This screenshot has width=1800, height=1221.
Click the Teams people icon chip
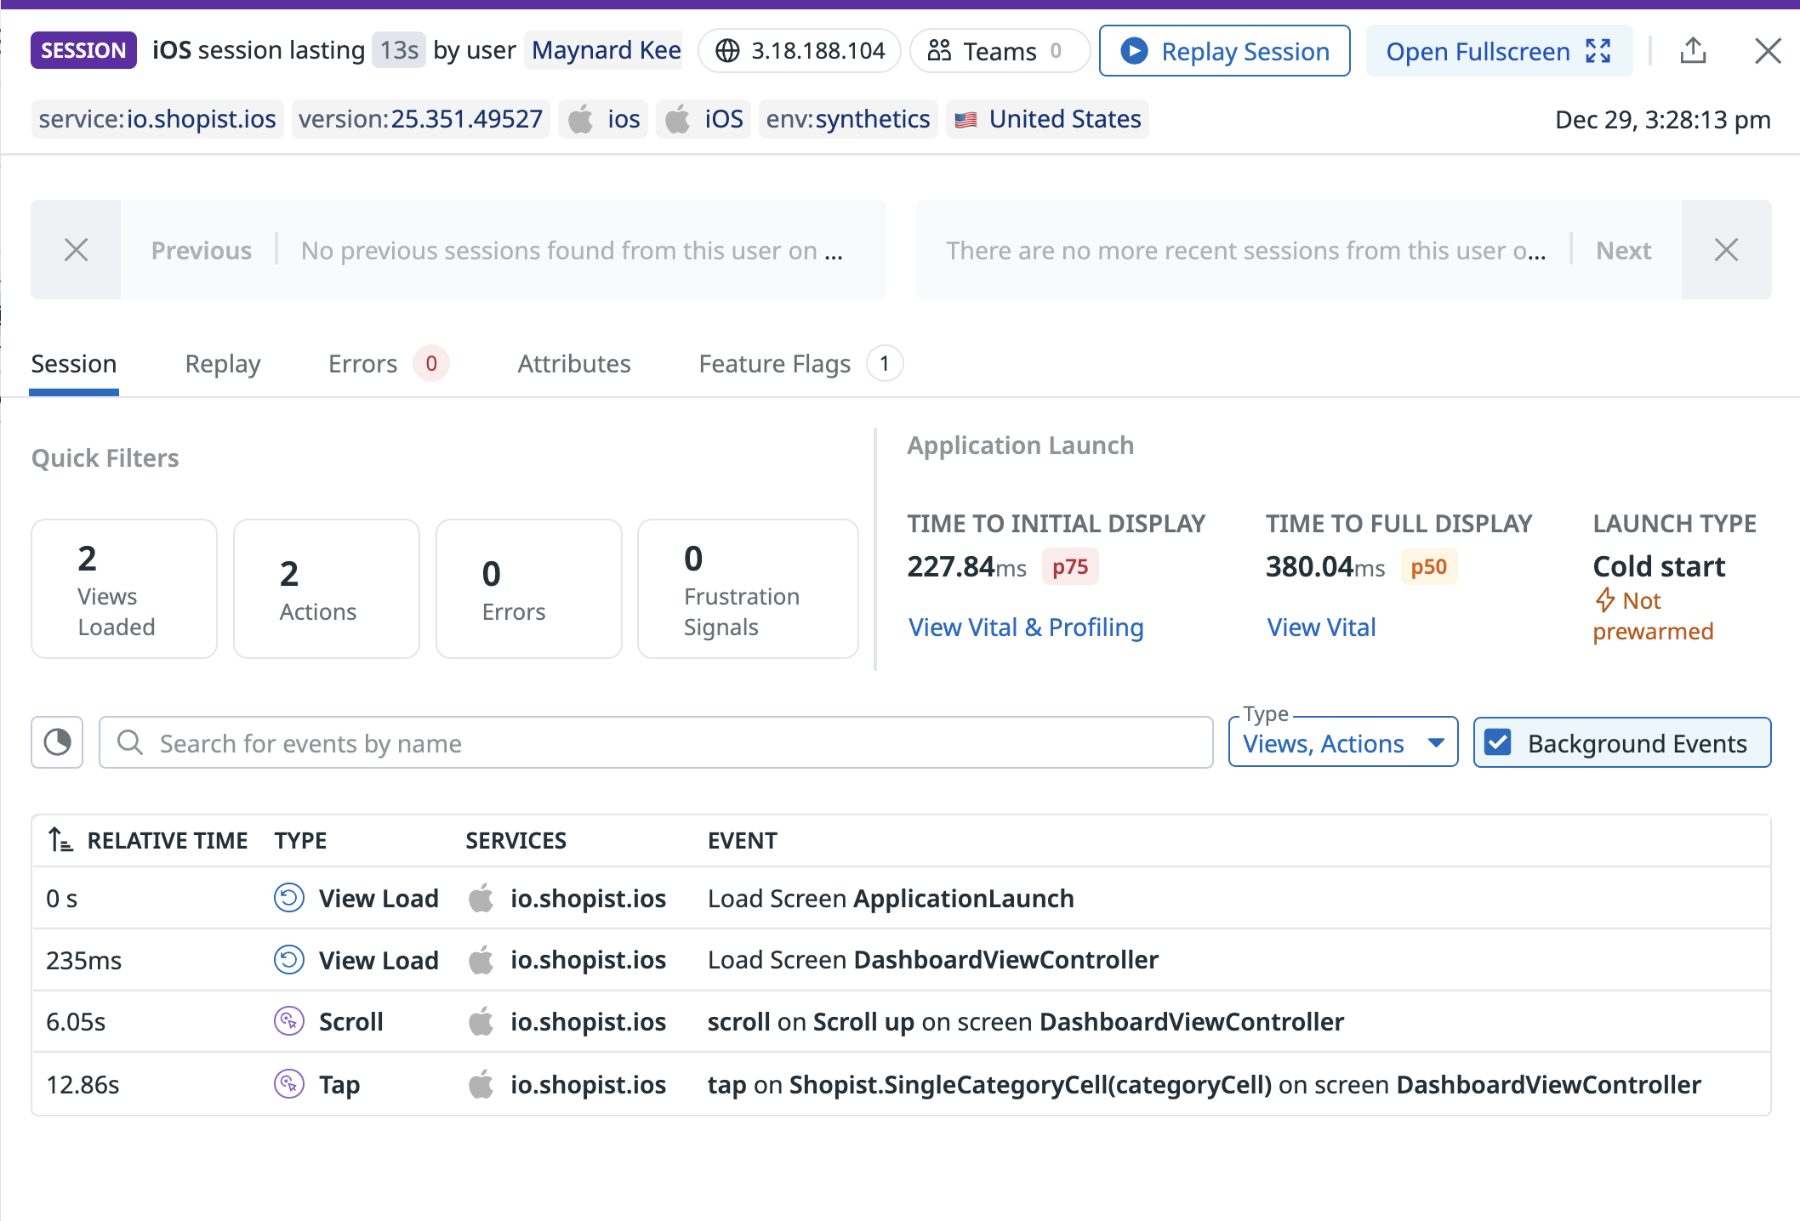(x=999, y=51)
